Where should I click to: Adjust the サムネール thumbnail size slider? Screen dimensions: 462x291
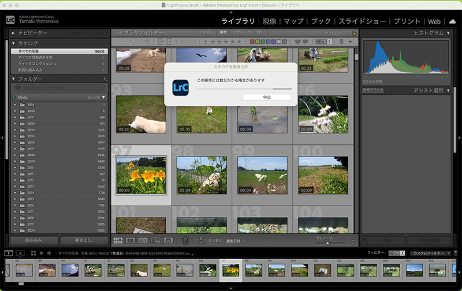click(x=327, y=243)
